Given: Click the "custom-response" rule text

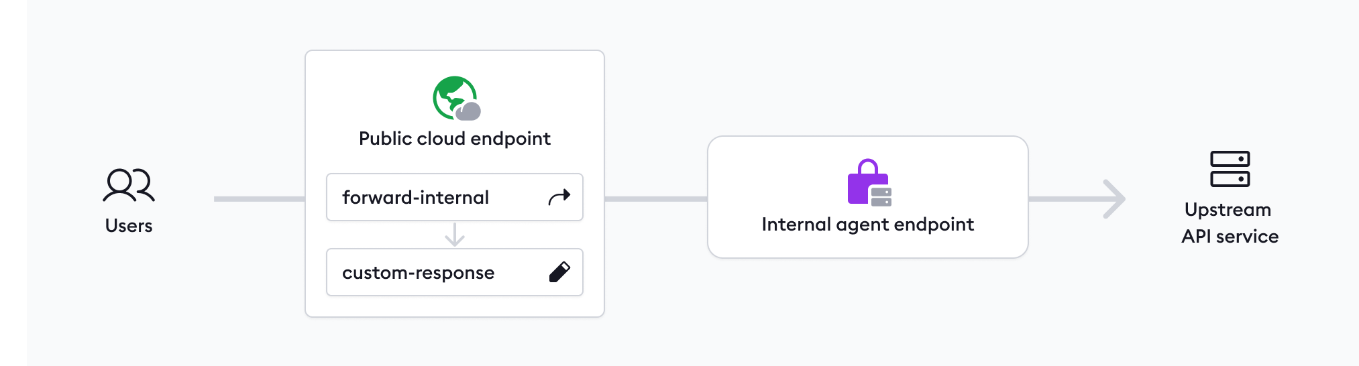Looking at the screenshot, I should (x=418, y=273).
